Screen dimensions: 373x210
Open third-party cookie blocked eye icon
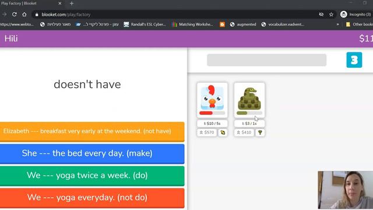pyautogui.click(x=321, y=15)
